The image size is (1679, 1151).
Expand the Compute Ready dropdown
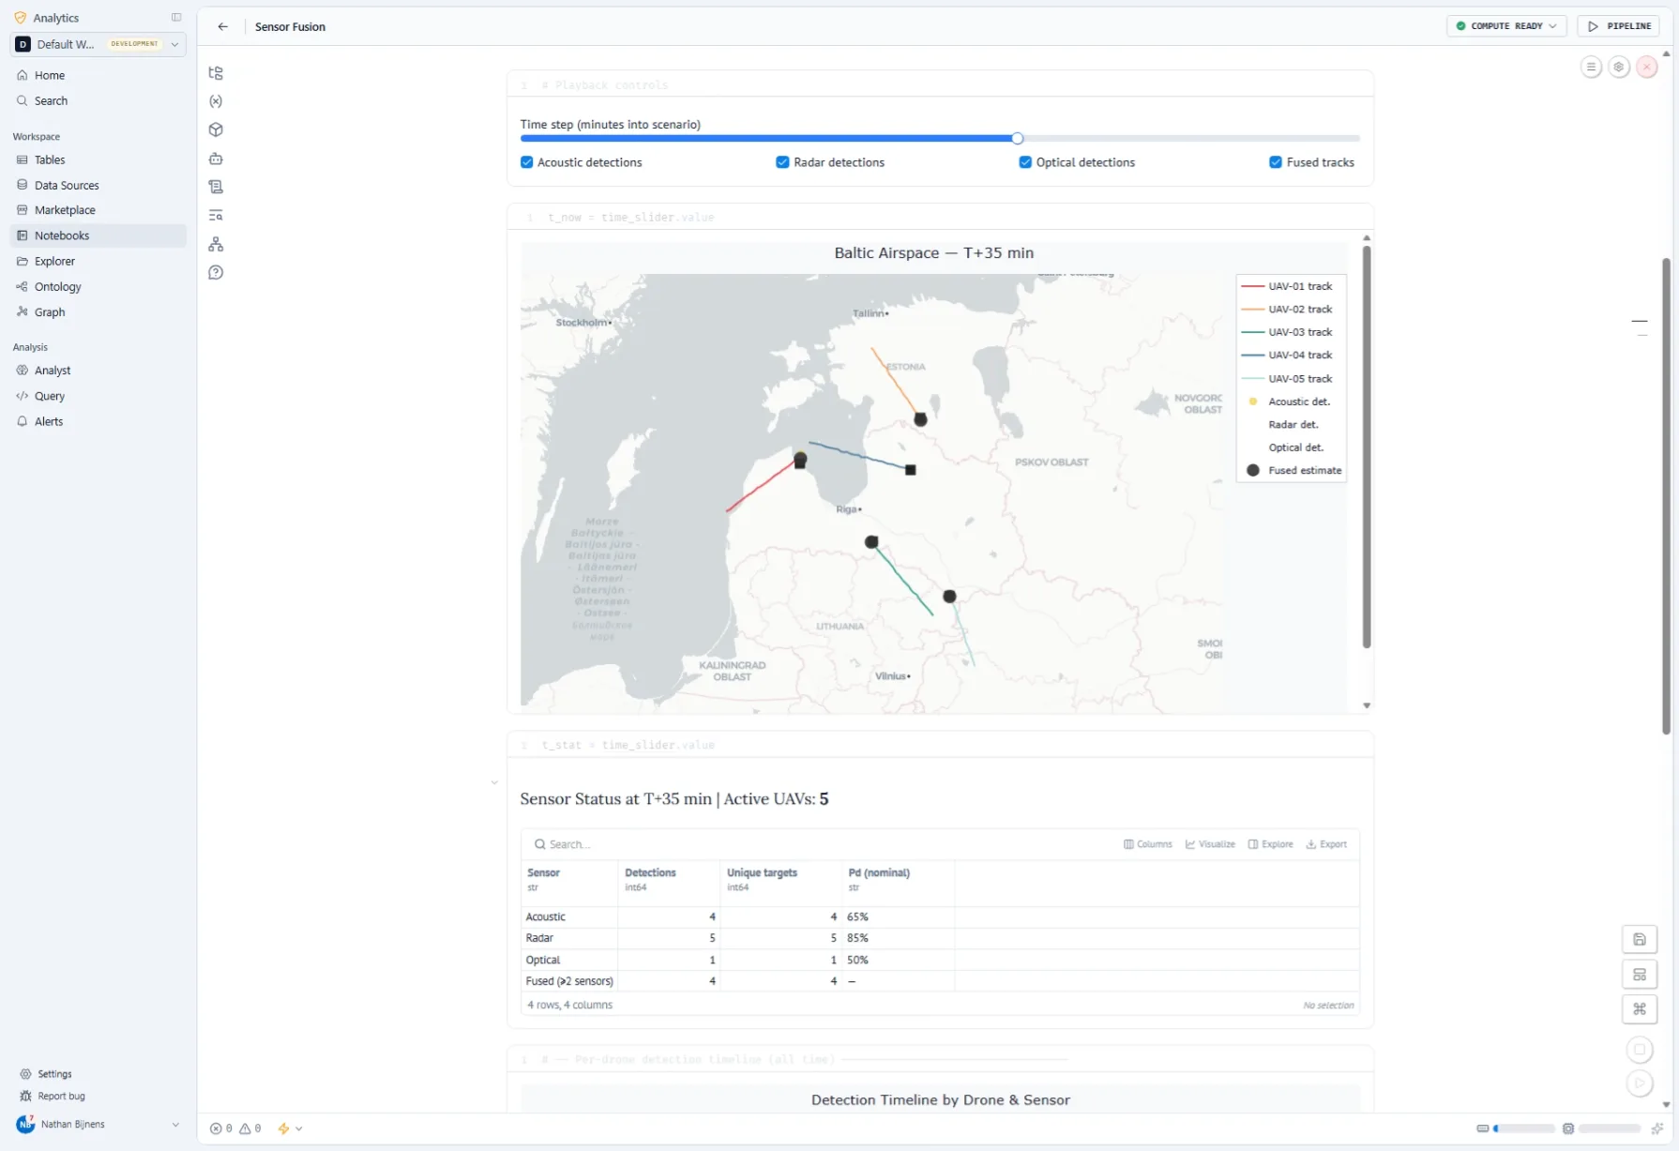(1506, 26)
